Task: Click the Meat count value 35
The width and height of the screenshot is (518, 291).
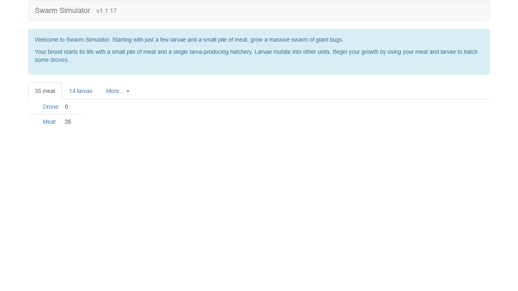Action: pos(68,122)
